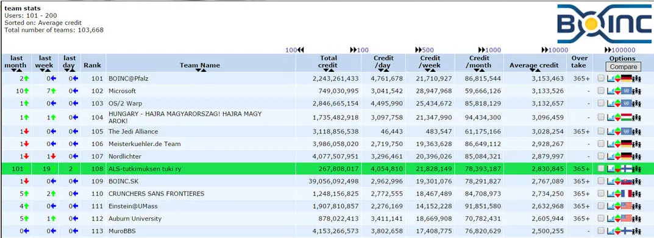This screenshot has width=654, height=238.
Task: Click the BOINC logo
Action: coord(604,24)
